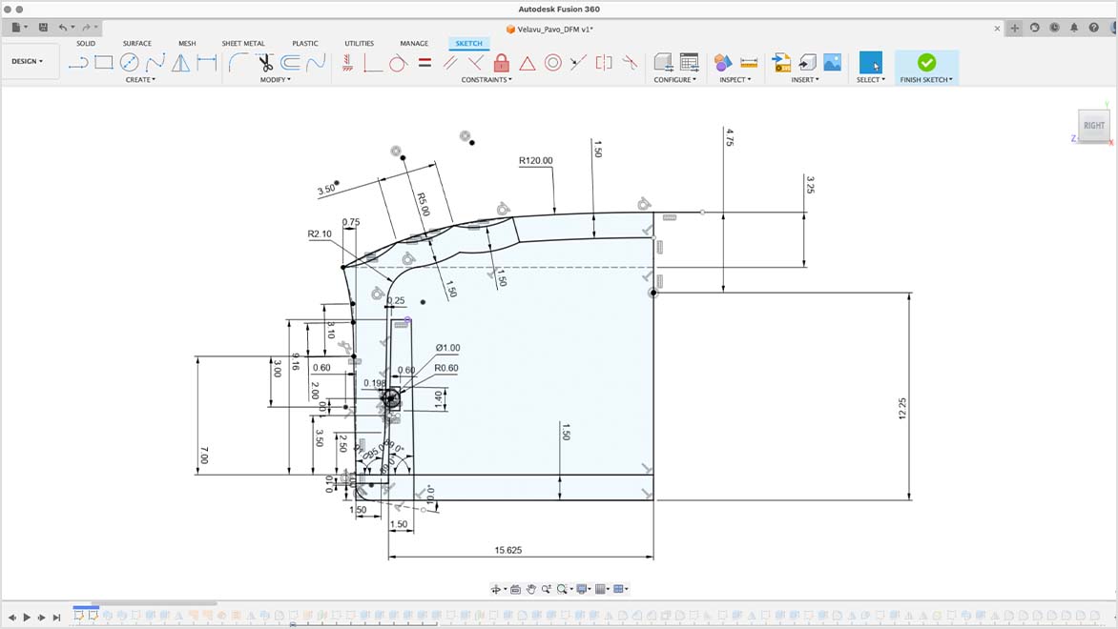Open the MODIFY dropdown menu

pos(275,80)
